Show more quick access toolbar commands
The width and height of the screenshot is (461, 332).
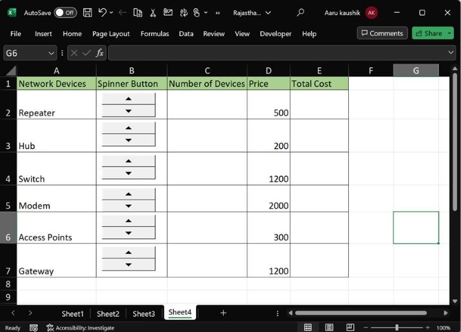217,13
